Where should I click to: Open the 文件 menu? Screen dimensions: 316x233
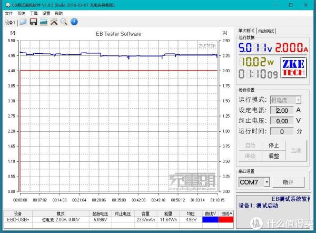(8, 13)
